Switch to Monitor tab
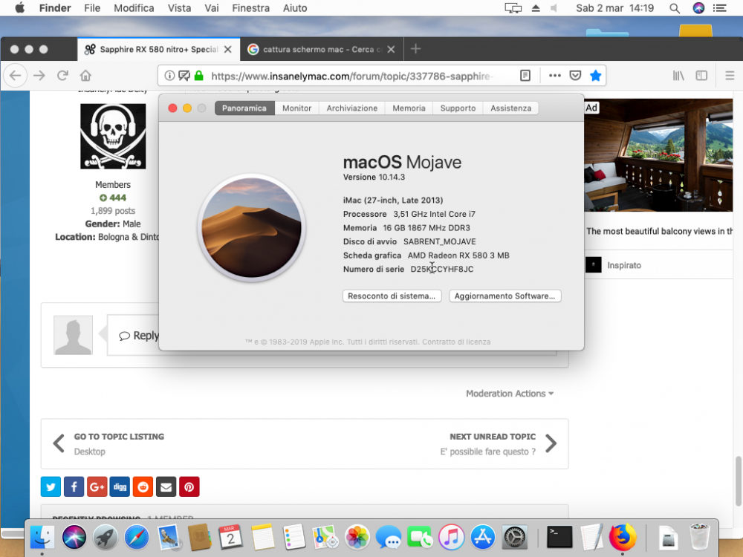This screenshot has width=743, height=557. coord(296,108)
